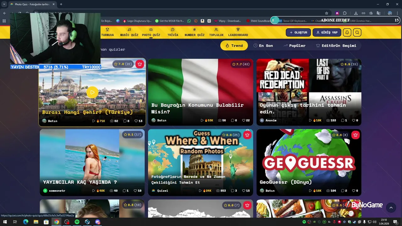Viewport: 402px width, 226px height.
Task: Click the 7.7 rating on flag quiz
Action: 241,64
